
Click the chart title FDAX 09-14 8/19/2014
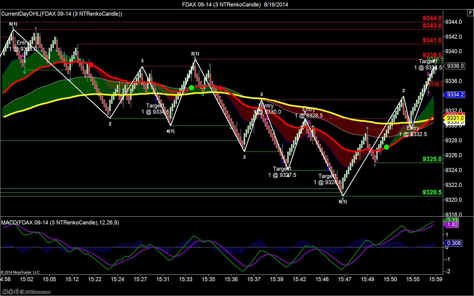point(235,4)
